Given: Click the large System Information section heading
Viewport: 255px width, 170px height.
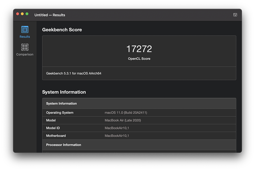Looking at the screenshot, I should click(64, 92).
